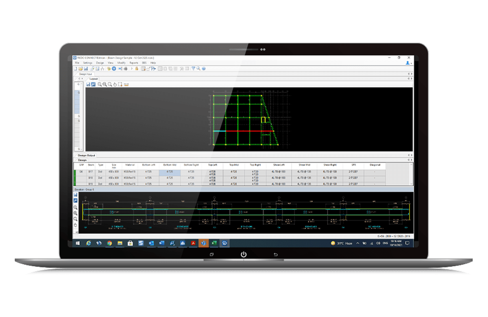Toggle the highlighted print preview icon in Layout toolbar
This screenshot has height=317, width=488.
click(94, 85)
